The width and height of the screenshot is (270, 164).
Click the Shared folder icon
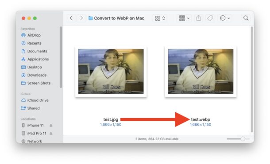point(23,108)
